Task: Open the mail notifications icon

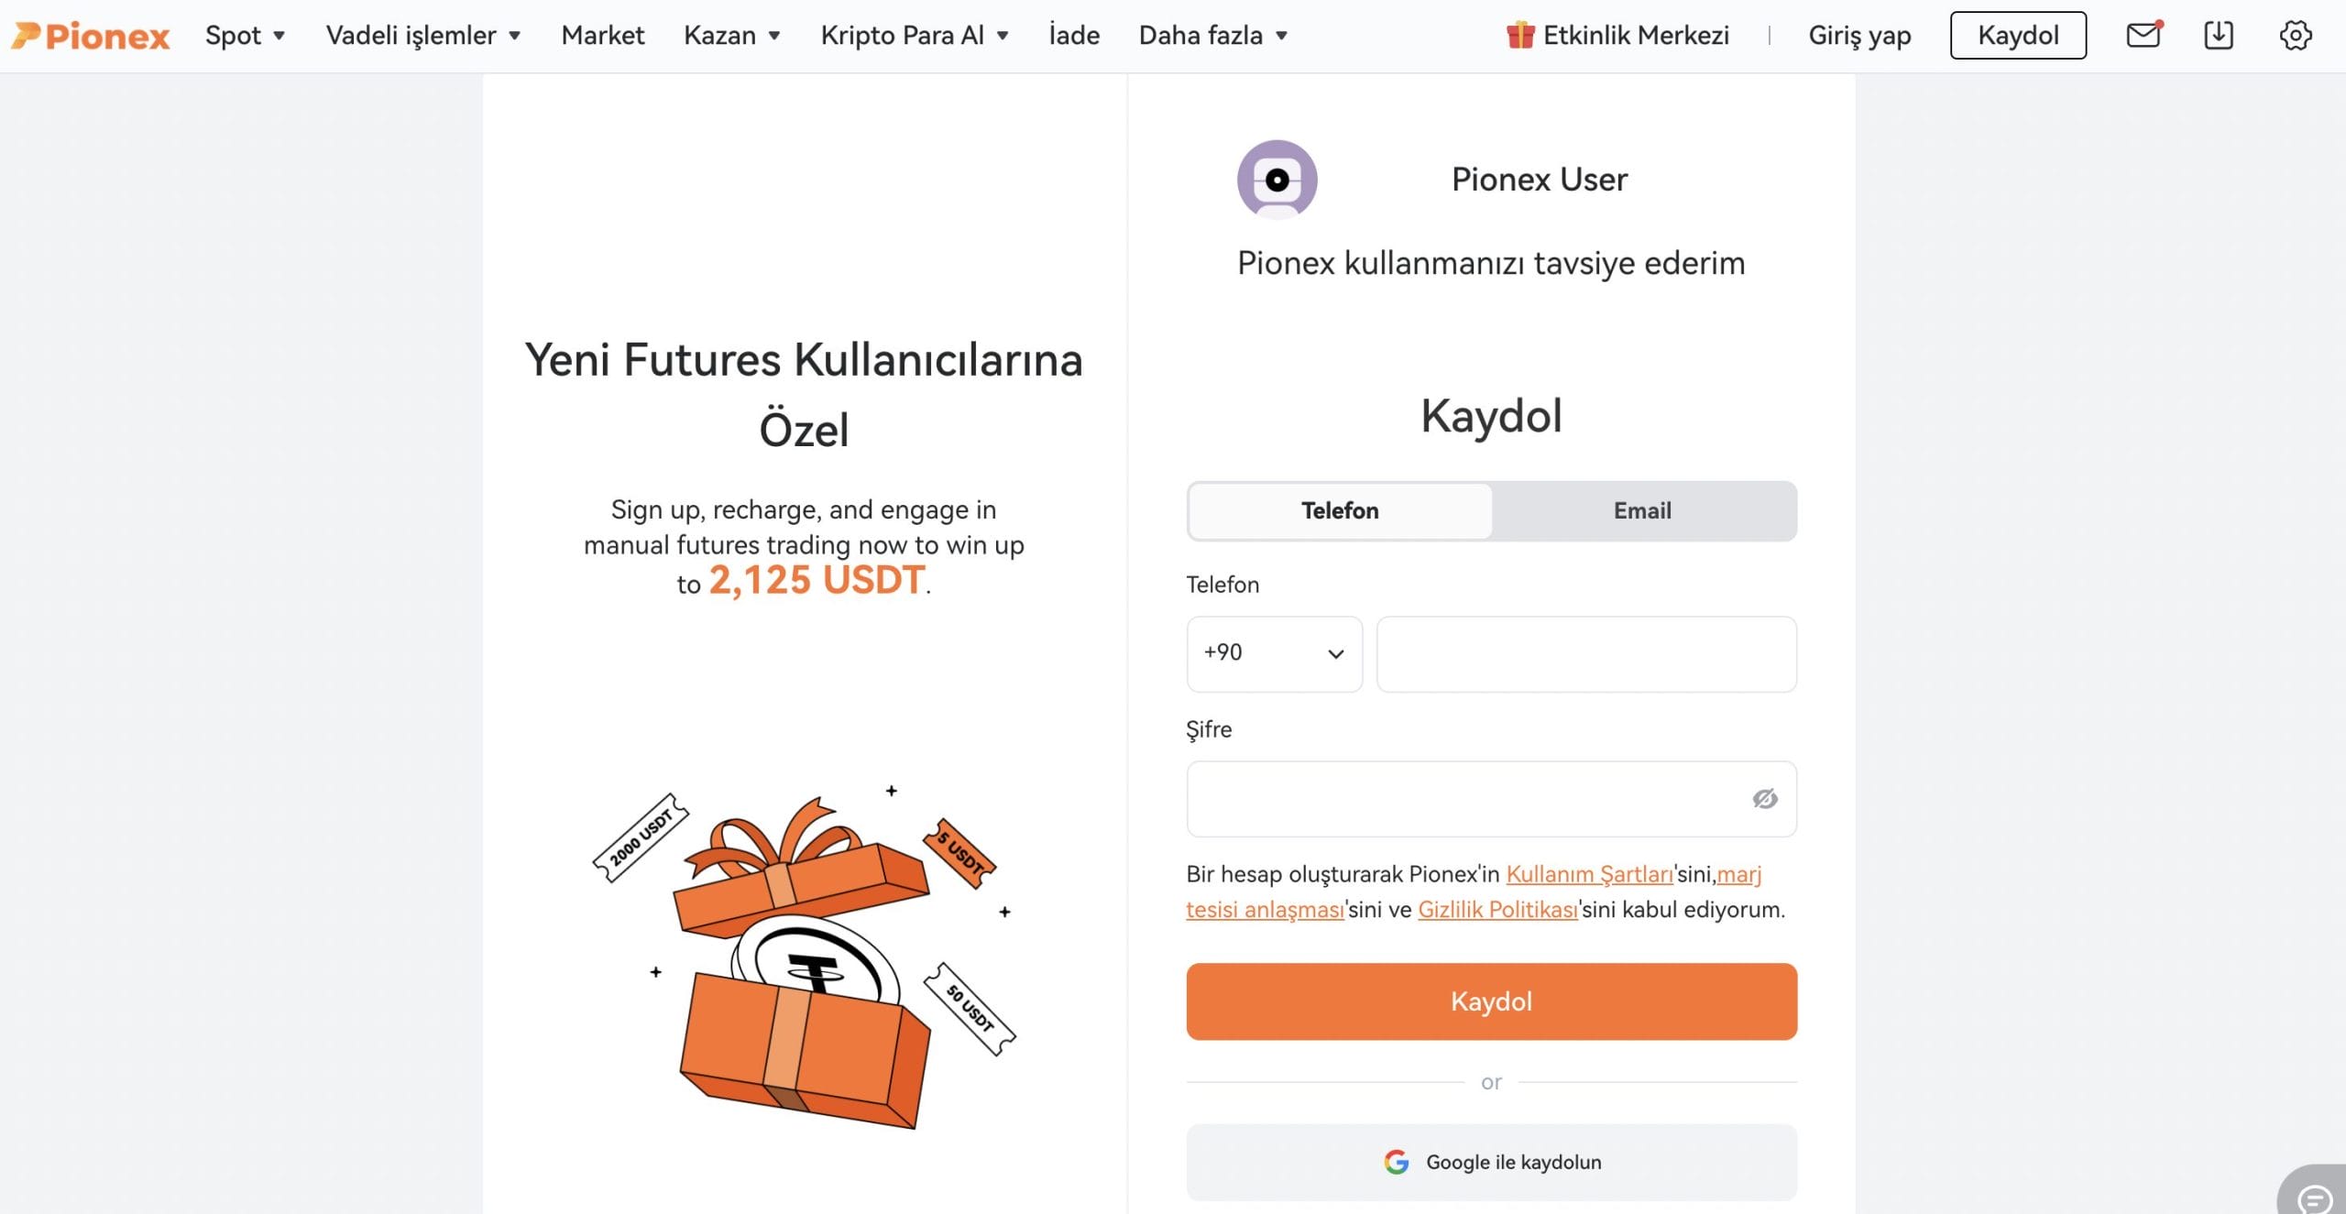Action: [2143, 36]
